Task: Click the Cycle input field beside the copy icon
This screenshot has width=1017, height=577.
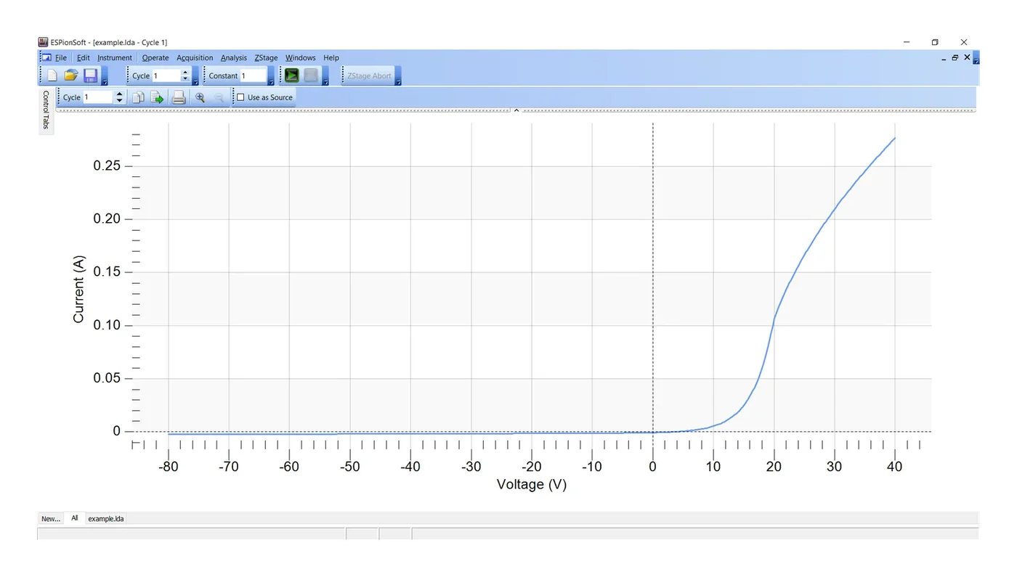Action: pos(98,97)
